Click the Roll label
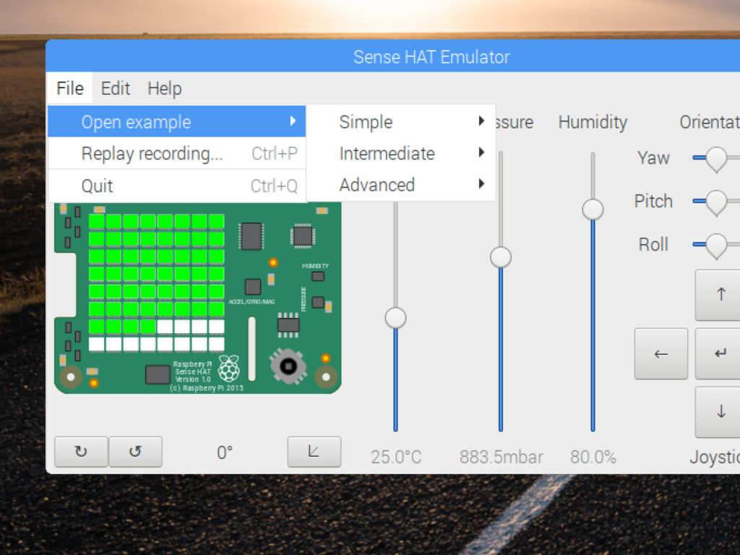 [x=653, y=244]
